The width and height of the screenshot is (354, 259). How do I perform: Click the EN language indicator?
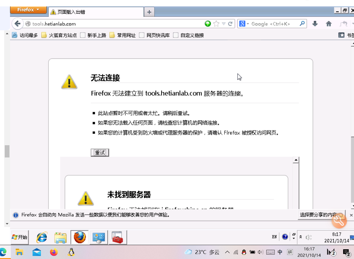tap(274, 237)
